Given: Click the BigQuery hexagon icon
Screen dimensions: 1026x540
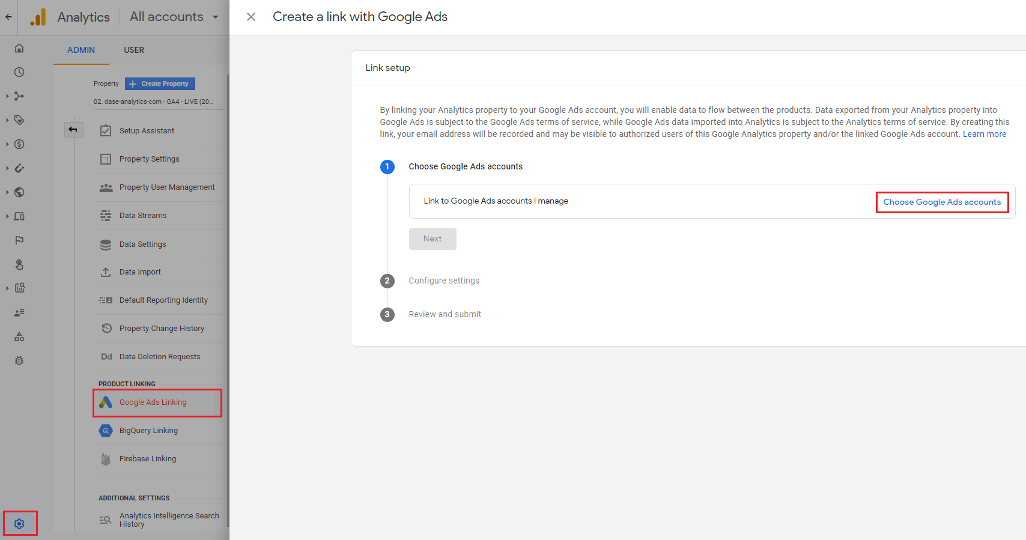Looking at the screenshot, I should pos(106,431).
